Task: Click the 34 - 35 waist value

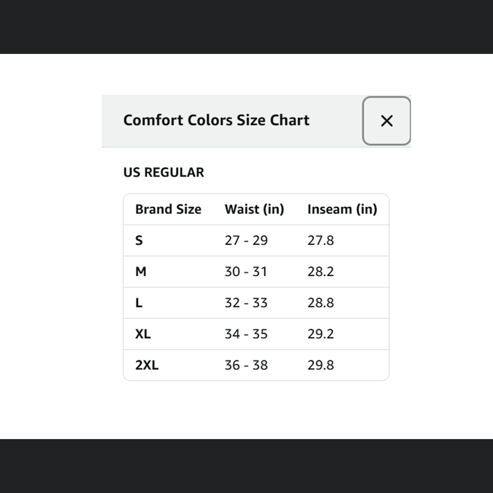Action: [x=246, y=334]
